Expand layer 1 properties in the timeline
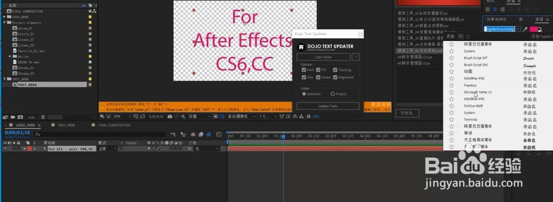Screen dimensions: 553x202 click(24, 149)
